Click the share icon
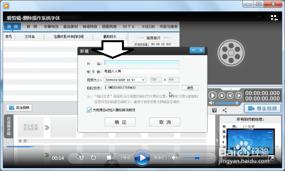 pyautogui.click(x=225, y=110)
